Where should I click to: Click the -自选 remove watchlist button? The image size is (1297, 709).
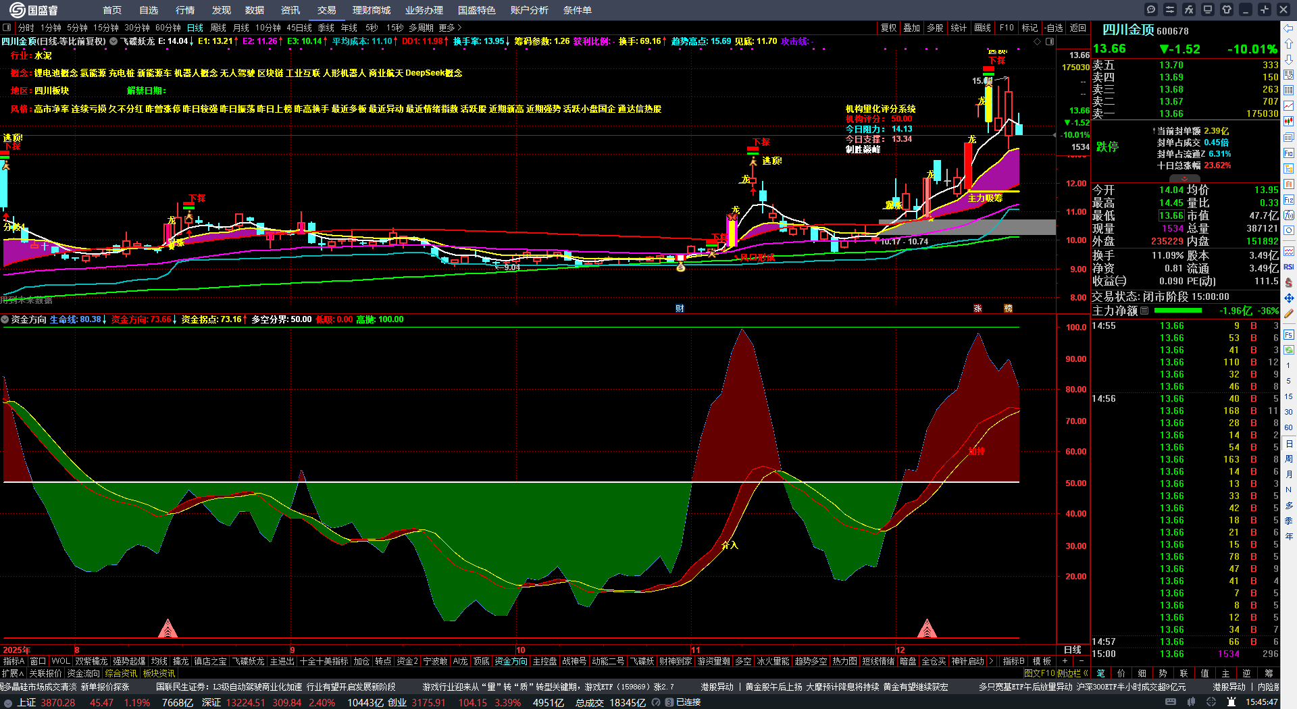1053,28
